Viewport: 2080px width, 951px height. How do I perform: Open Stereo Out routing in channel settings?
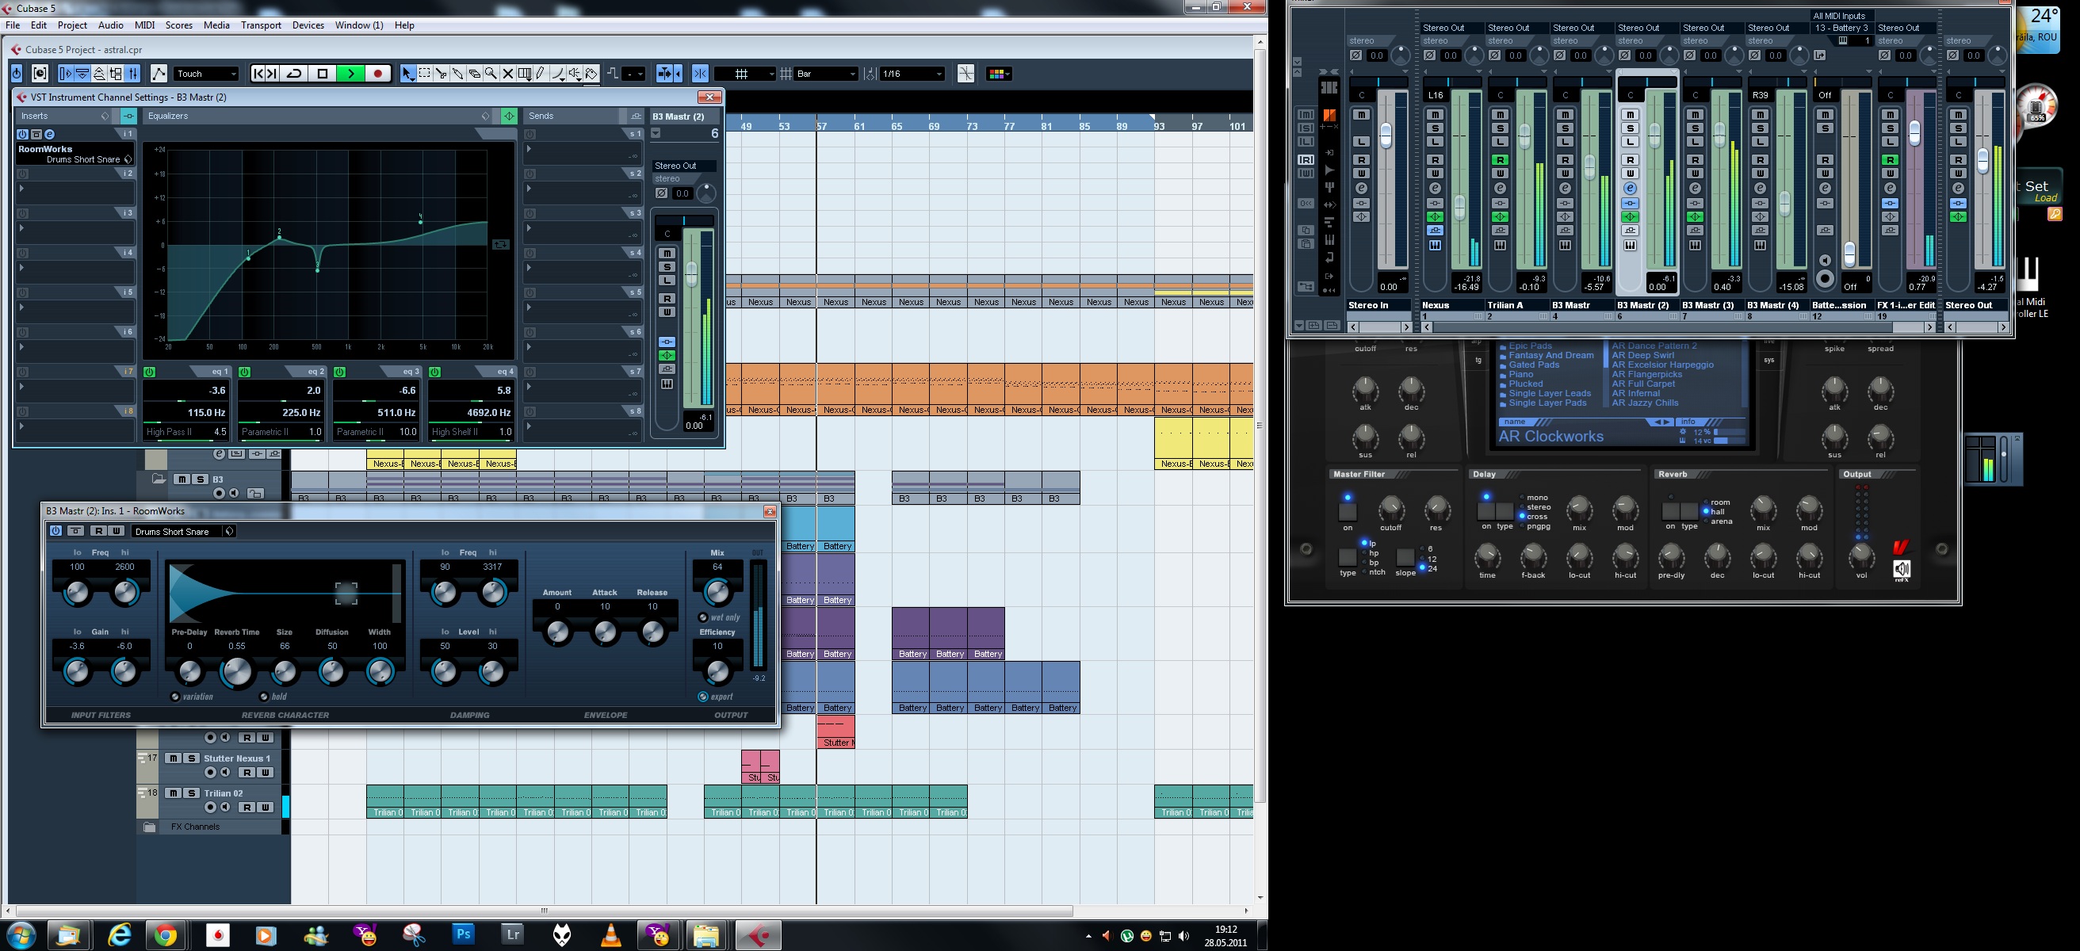[x=684, y=166]
